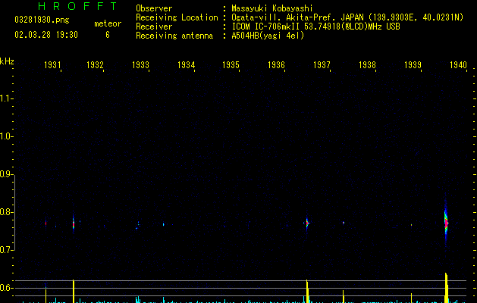The width and height of the screenshot is (477, 303).
Task: Click the 1935 time axis marker
Action: coord(231,65)
